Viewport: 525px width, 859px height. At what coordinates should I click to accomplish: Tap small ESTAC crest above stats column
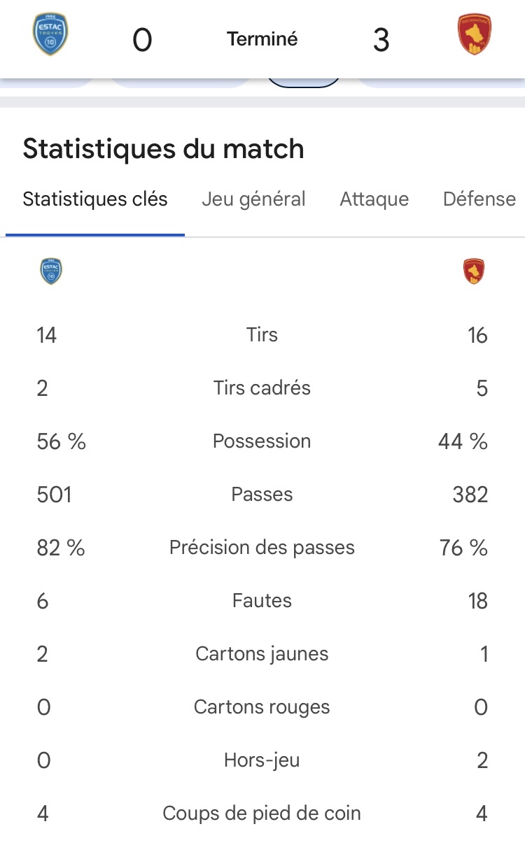51,271
